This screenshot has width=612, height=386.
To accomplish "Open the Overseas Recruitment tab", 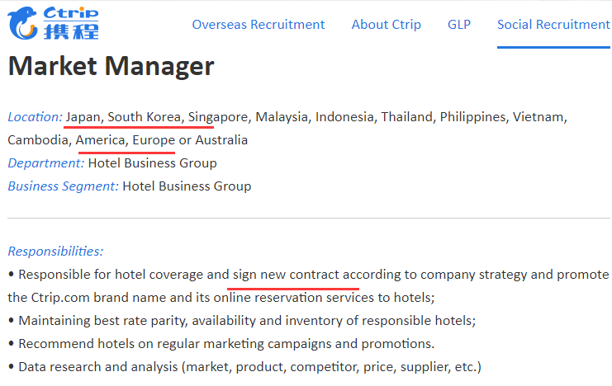I will point(259,25).
